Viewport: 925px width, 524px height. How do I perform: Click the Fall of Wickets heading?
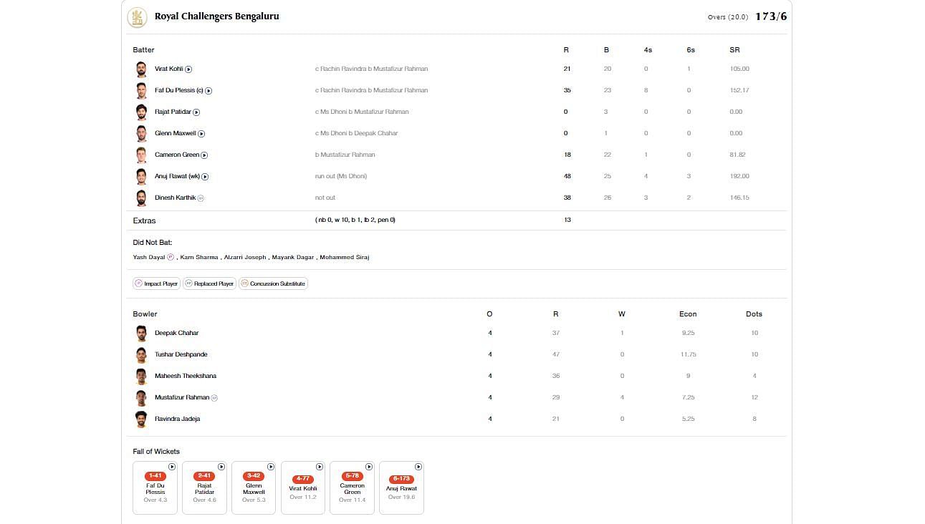click(x=156, y=452)
